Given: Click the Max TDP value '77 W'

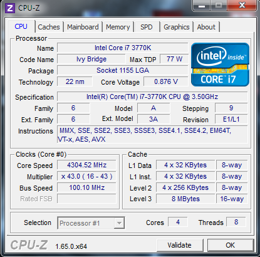Looking at the screenshot, I should (174, 59).
